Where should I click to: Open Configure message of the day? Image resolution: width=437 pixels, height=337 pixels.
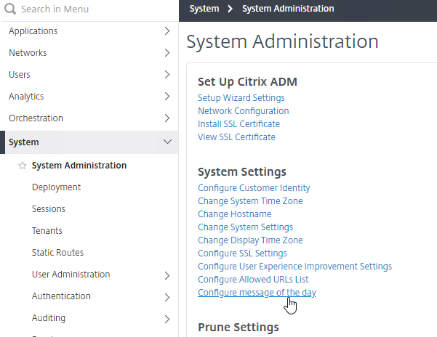pos(257,293)
